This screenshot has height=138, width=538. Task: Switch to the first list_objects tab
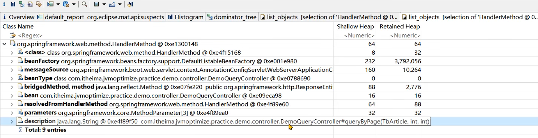pos(329,17)
